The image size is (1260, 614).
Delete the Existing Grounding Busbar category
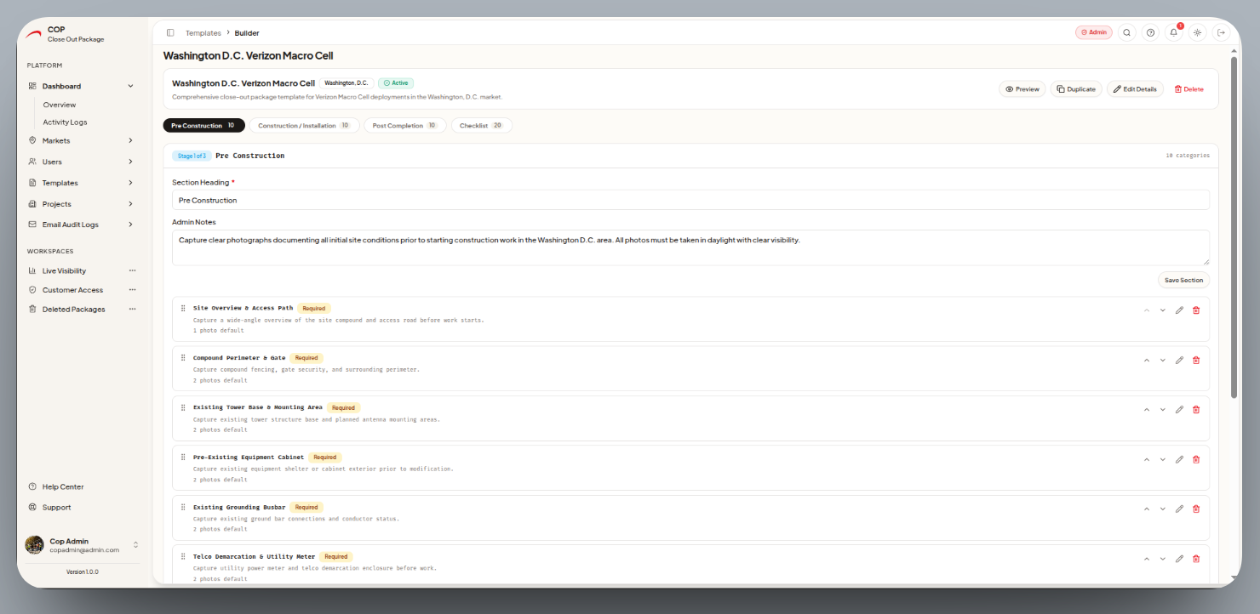click(1196, 509)
